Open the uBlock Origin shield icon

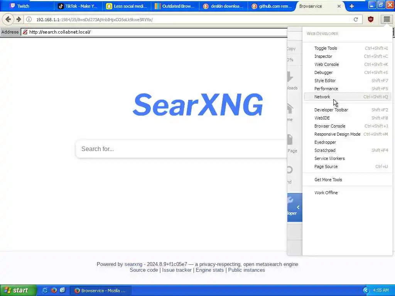[371, 19]
